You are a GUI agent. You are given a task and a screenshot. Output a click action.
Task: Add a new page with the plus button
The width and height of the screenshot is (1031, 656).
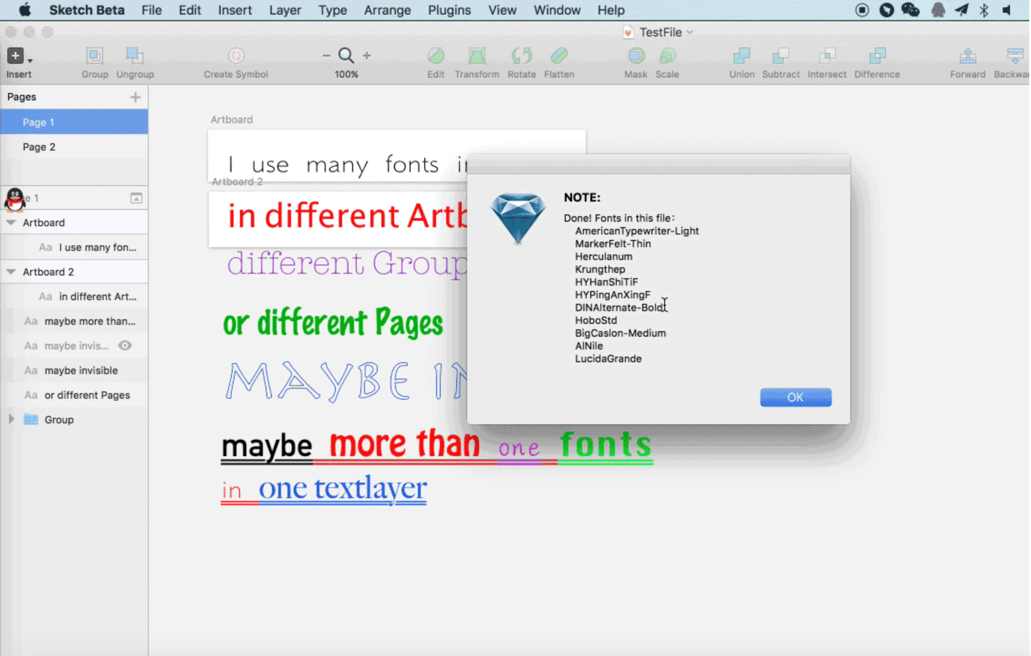(135, 97)
